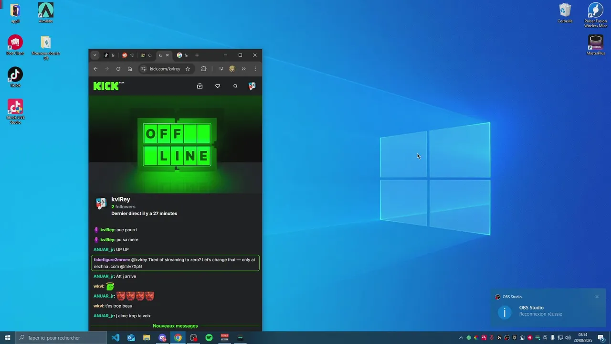The height and width of the screenshot is (344, 611).
Task: Open the Kick following heart icon
Action: (218, 86)
